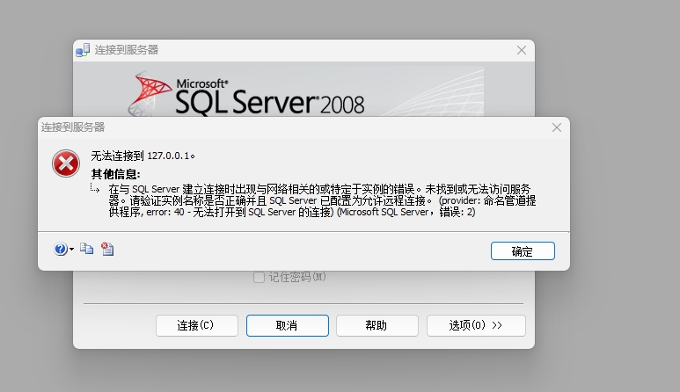Expand the help icon dropdown arrow
Screen dimensions: 680x392
[x=71, y=250]
